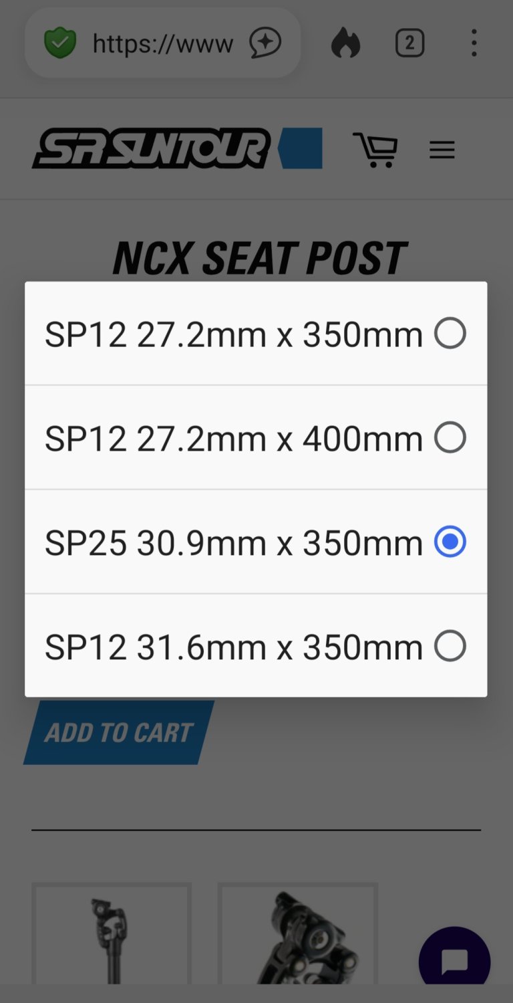
Task: Open the shopping cart icon
Action: 375,149
